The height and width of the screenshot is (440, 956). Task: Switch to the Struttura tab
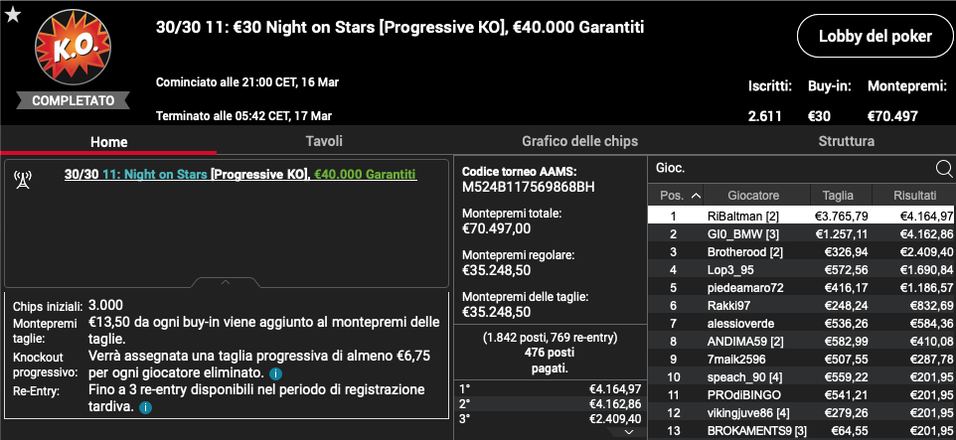pyautogui.click(x=847, y=141)
